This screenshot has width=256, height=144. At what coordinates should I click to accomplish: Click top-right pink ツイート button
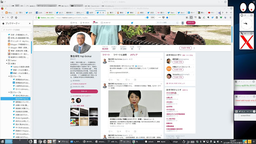pos(191,23)
